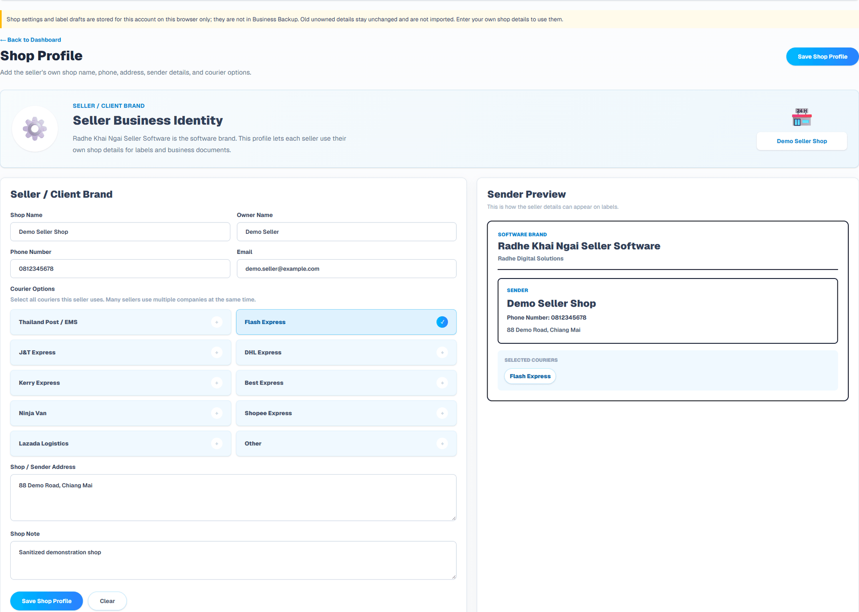Clear the shop profile form

(107, 601)
